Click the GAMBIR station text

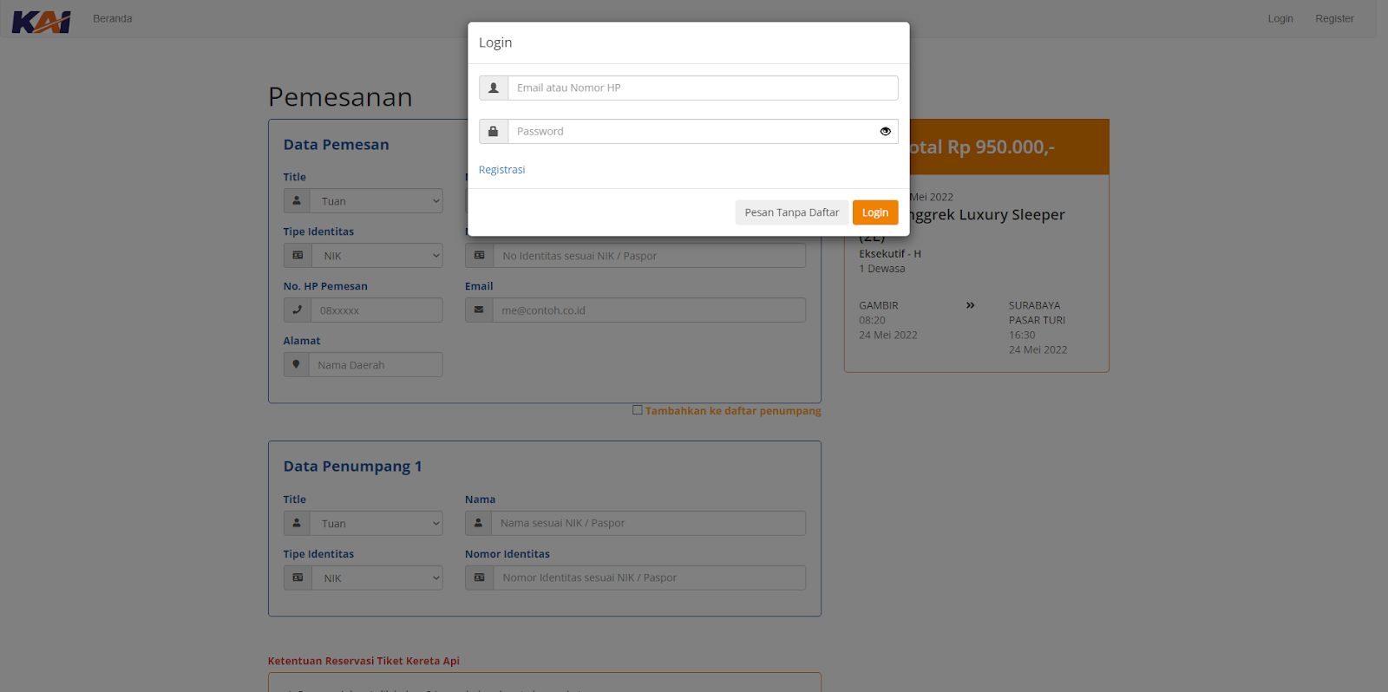click(x=879, y=305)
